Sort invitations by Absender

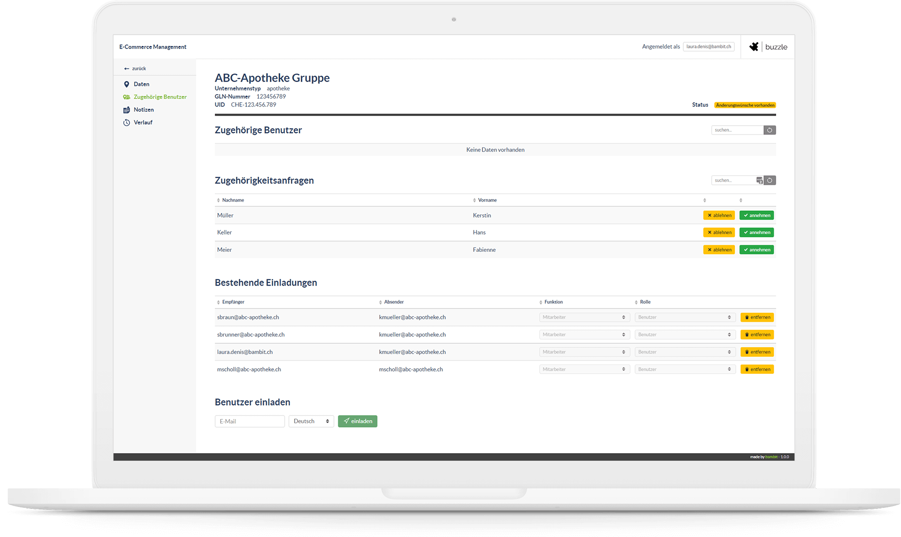[391, 302]
